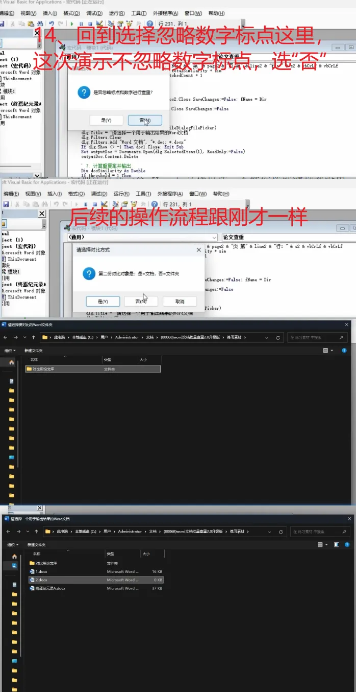Click Back arrow in folder picker dialog
356x692 pixels.
6,337
